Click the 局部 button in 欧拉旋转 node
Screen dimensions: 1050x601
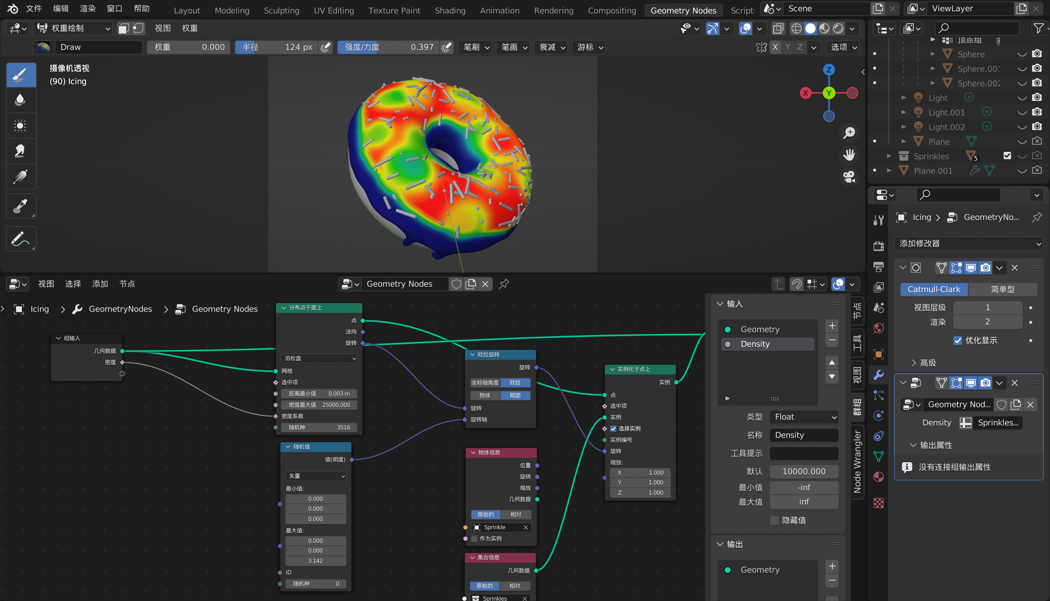(x=515, y=396)
